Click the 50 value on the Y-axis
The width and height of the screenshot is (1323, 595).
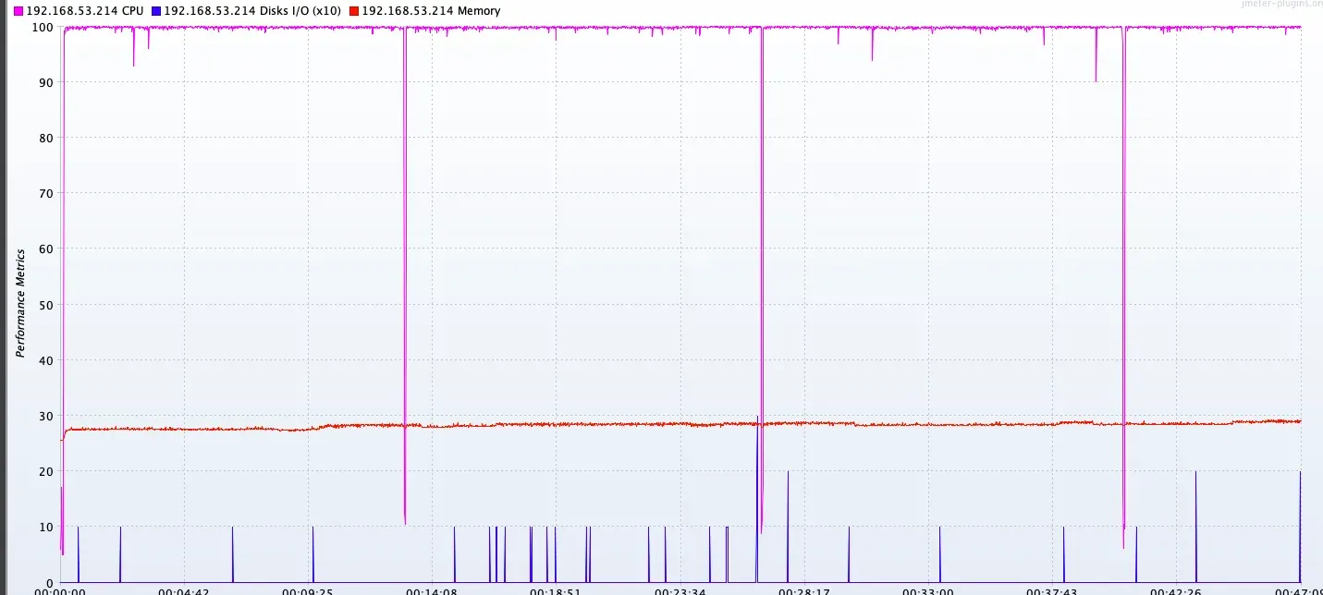tap(43, 305)
